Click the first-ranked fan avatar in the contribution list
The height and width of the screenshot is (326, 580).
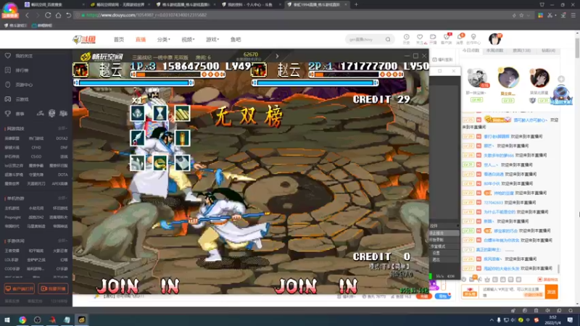coord(477,78)
